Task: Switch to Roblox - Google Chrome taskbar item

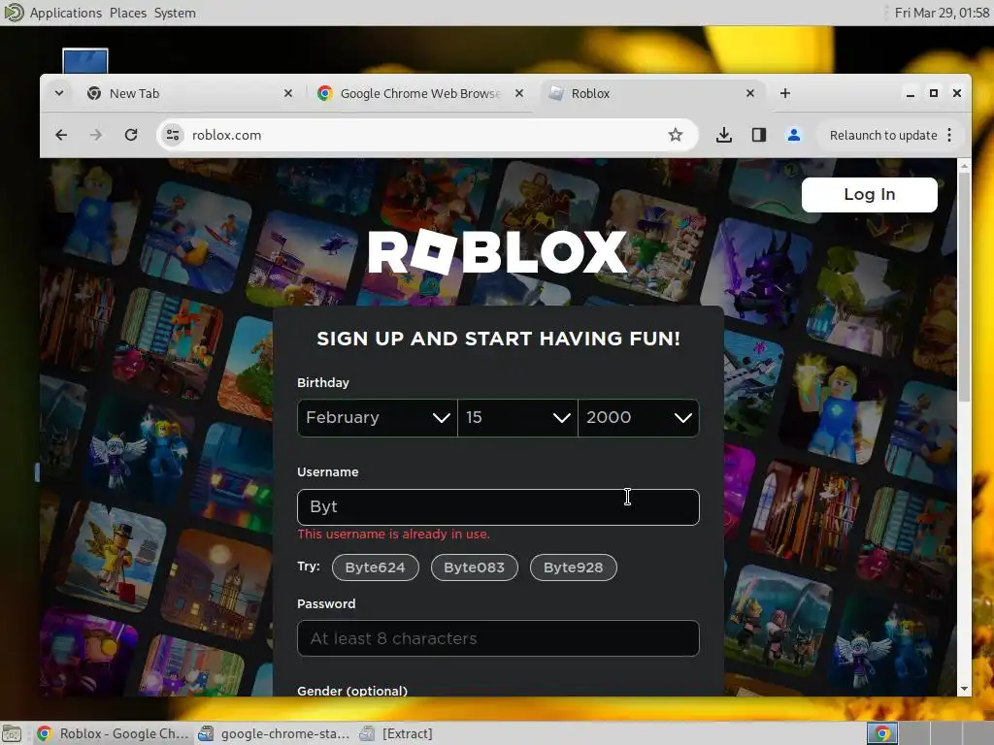Action: [x=114, y=733]
